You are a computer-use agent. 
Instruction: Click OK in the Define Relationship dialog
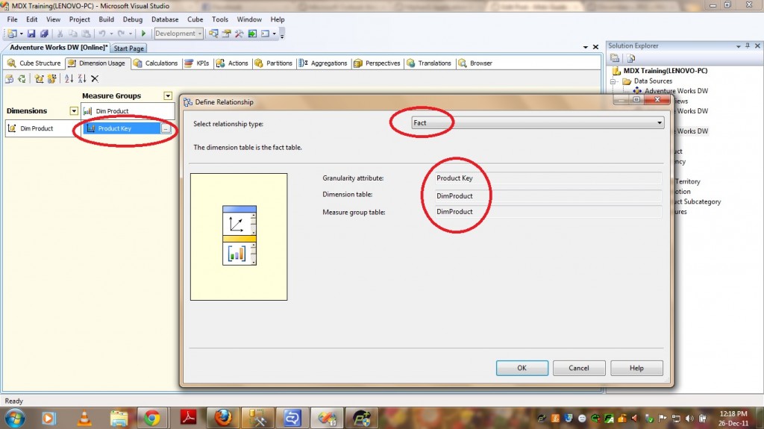522,368
